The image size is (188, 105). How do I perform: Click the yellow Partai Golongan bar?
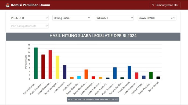(57, 67)
